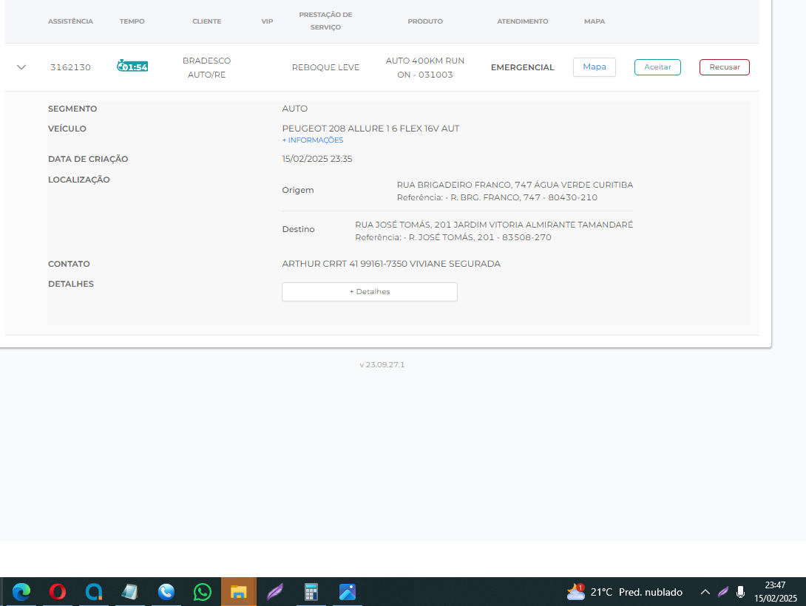806x606 pixels.
Task: Select the destination address RUA JOSÉ TOMÁS
Action: pos(494,225)
